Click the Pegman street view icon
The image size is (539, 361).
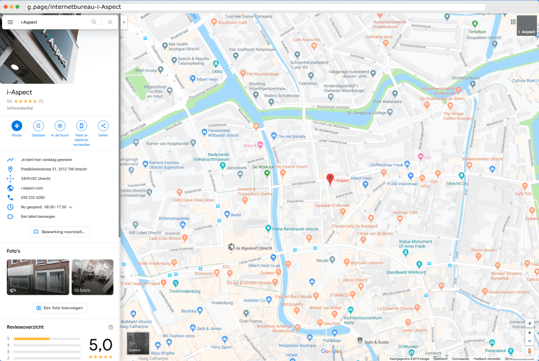530,350
